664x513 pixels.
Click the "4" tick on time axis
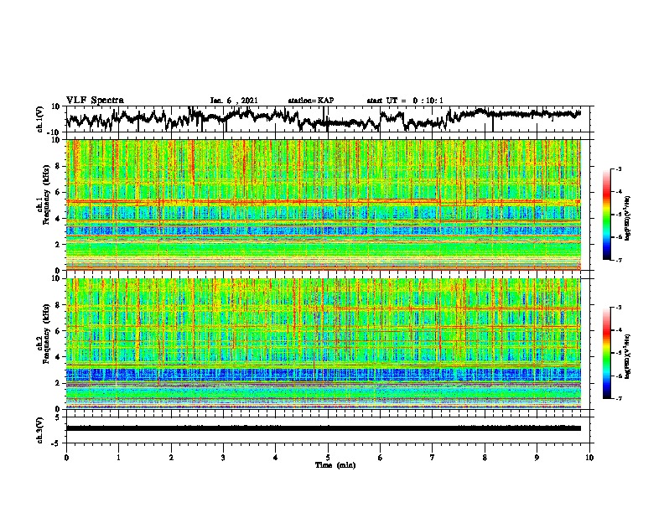coord(276,458)
